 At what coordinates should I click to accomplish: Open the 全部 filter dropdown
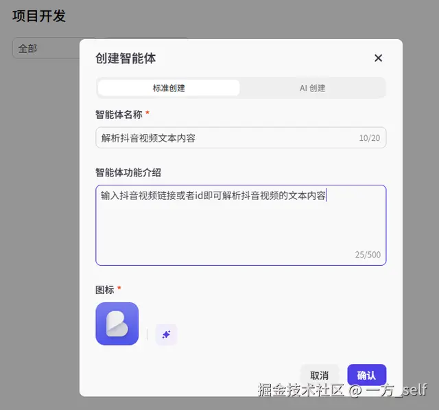pos(46,48)
